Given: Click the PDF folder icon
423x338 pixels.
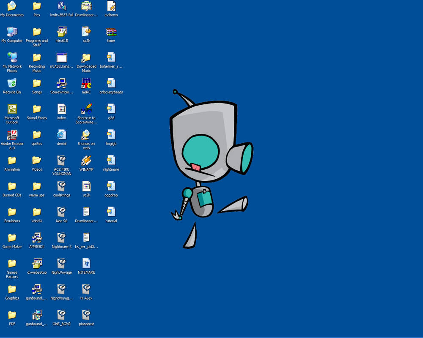Looking at the screenshot, I should 12,318.
